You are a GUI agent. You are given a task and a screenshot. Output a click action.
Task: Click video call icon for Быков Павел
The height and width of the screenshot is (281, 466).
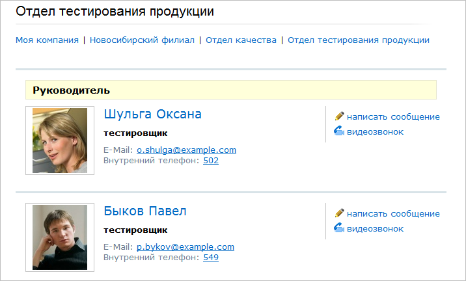coord(338,228)
